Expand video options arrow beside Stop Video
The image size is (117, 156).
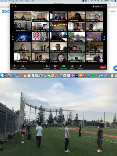coord(26,66)
